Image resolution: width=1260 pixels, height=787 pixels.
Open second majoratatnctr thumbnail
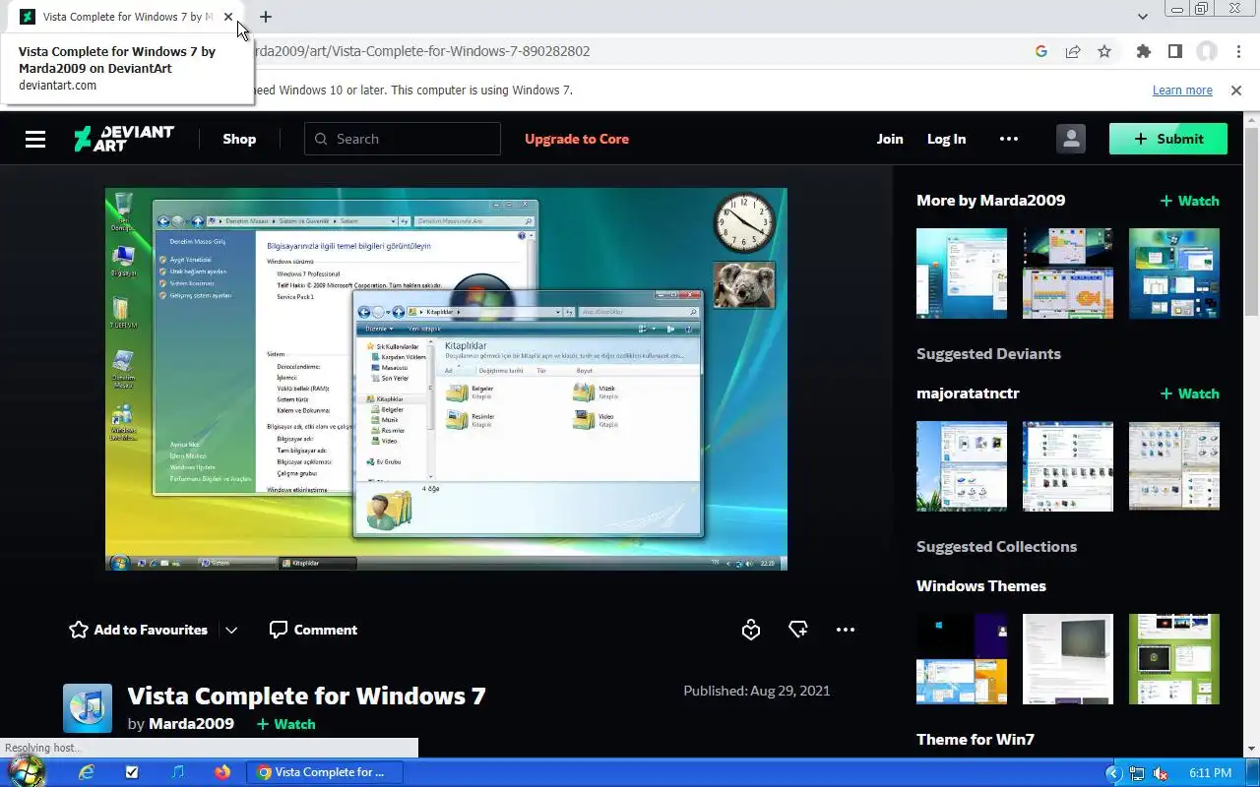(x=1068, y=466)
